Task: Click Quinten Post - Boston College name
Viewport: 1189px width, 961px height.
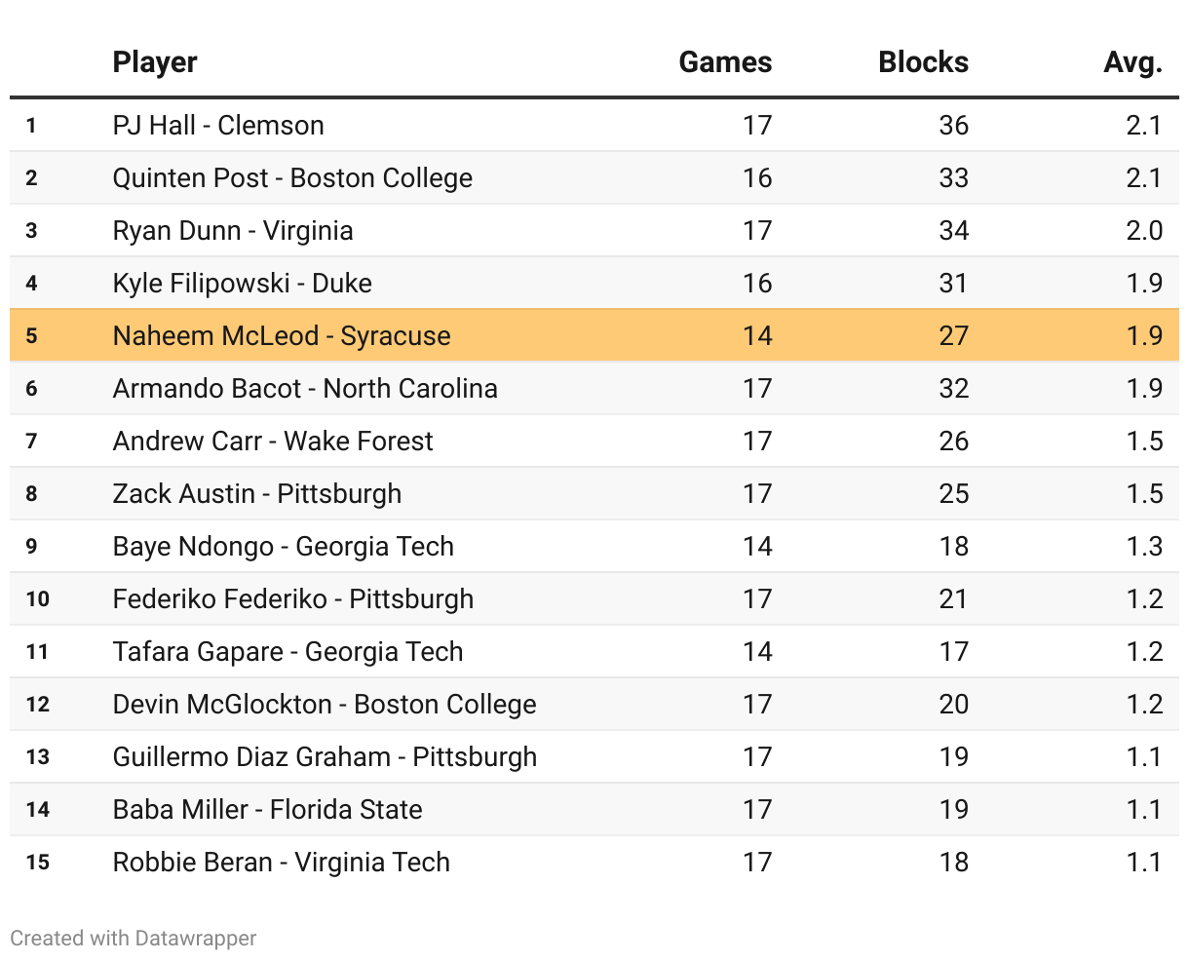Action: pos(292,178)
